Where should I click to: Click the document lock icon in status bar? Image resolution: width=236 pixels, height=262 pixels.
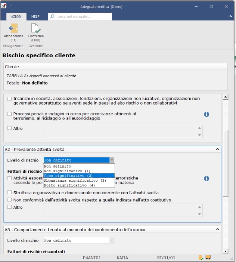tap(201, 257)
